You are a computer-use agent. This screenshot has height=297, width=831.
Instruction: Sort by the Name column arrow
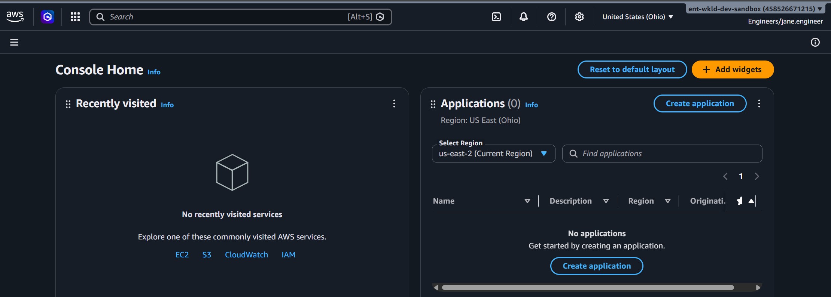pos(527,201)
